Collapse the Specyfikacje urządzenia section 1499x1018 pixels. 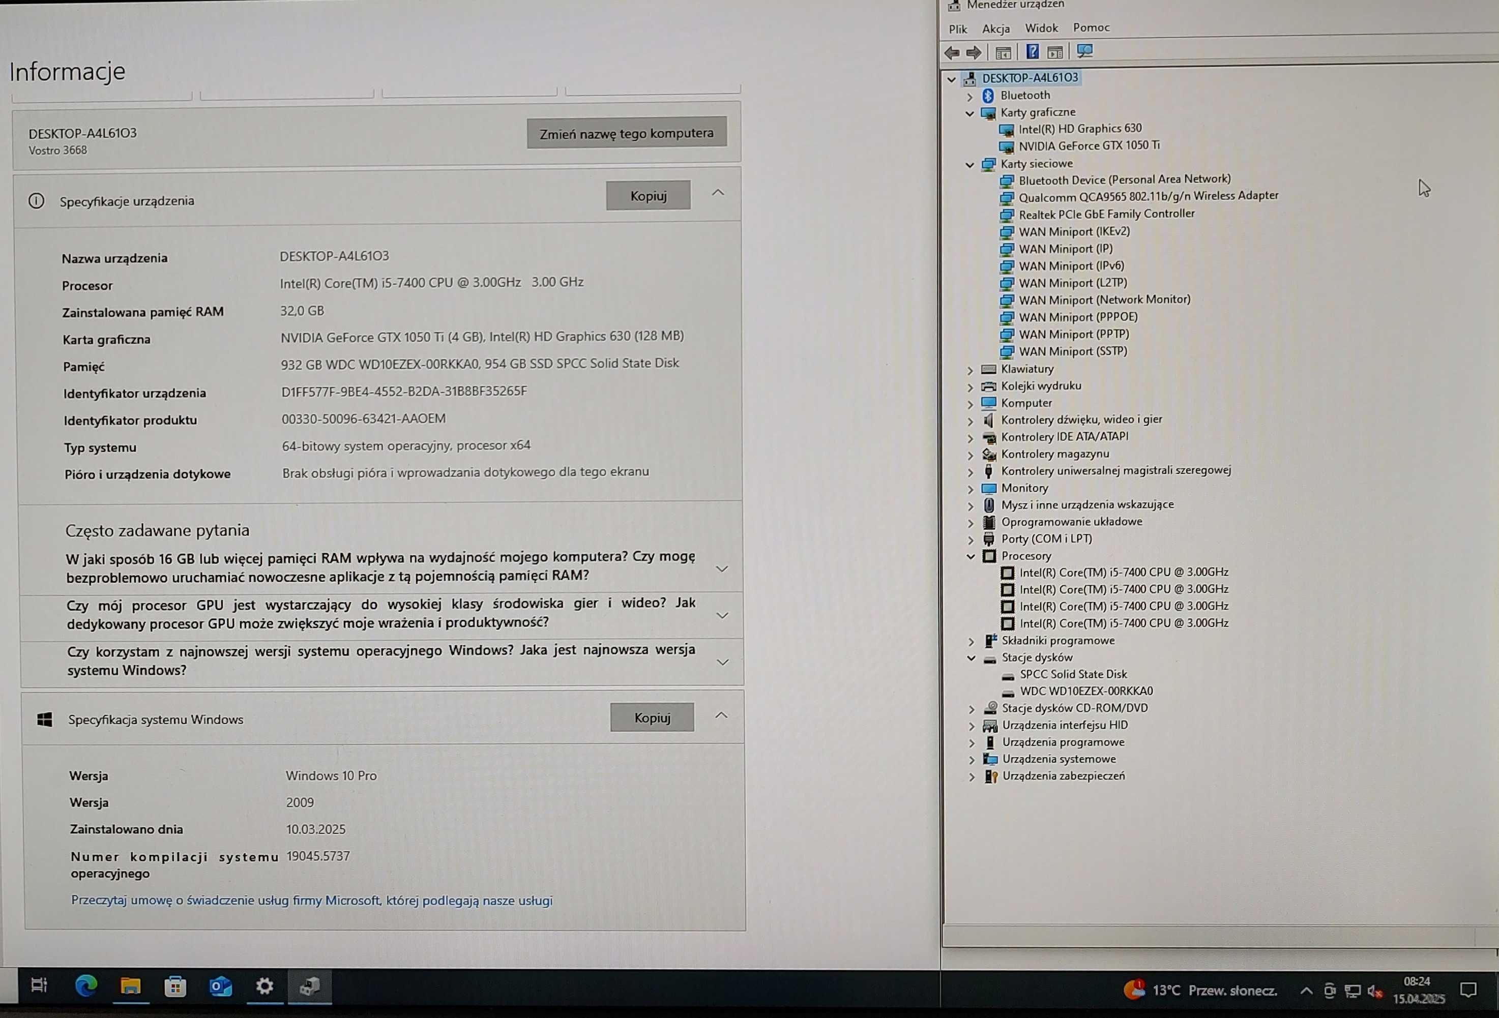coord(718,193)
